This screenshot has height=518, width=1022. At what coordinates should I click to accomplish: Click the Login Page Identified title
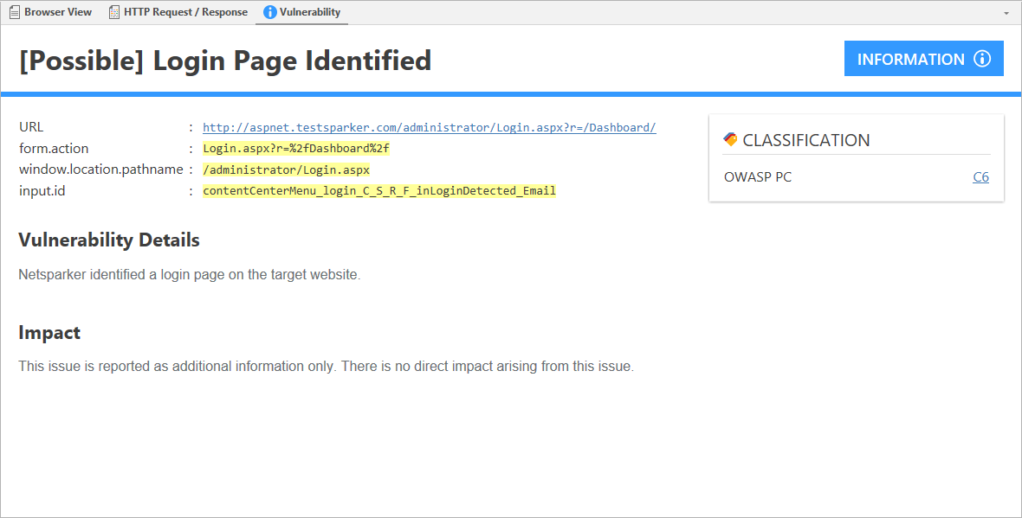click(x=224, y=61)
